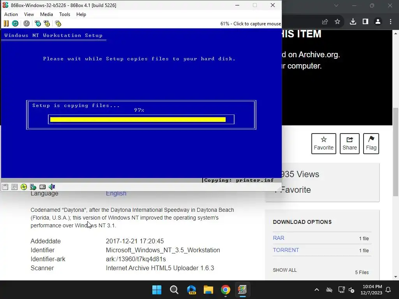Viewport: 399px width, 299px height.
Task: Click the yellow setup progress bar
Action: pyautogui.click(x=138, y=120)
